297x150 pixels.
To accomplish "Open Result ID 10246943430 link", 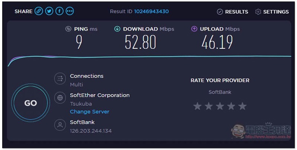I will [x=151, y=11].
